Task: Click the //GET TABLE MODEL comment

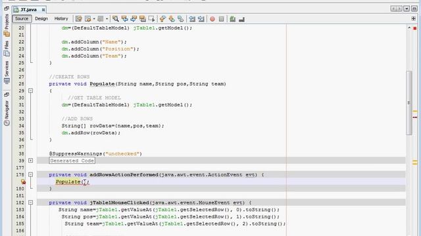Action: point(94,98)
